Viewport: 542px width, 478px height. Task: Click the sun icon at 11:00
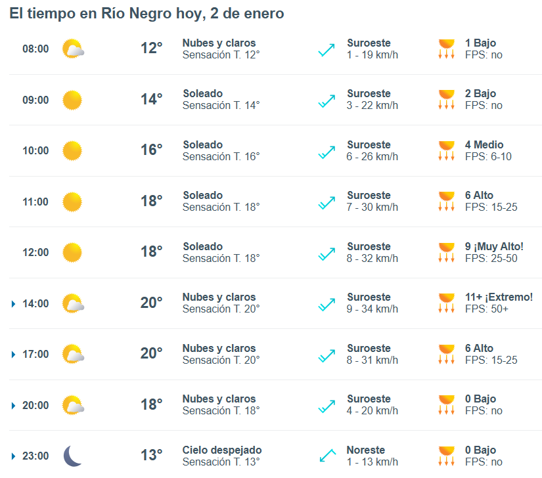coord(72,202)
